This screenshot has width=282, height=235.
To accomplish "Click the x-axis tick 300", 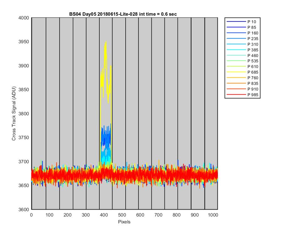I will [86, 215].
